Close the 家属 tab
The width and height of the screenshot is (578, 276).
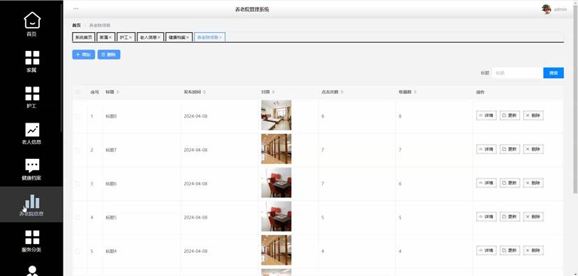click(110, 38)
